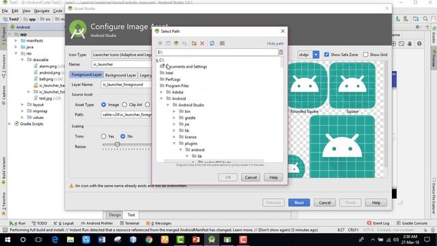Open the xhdpi density dropdown
This screenshot has height=246, width=437.
click(315, 55)
